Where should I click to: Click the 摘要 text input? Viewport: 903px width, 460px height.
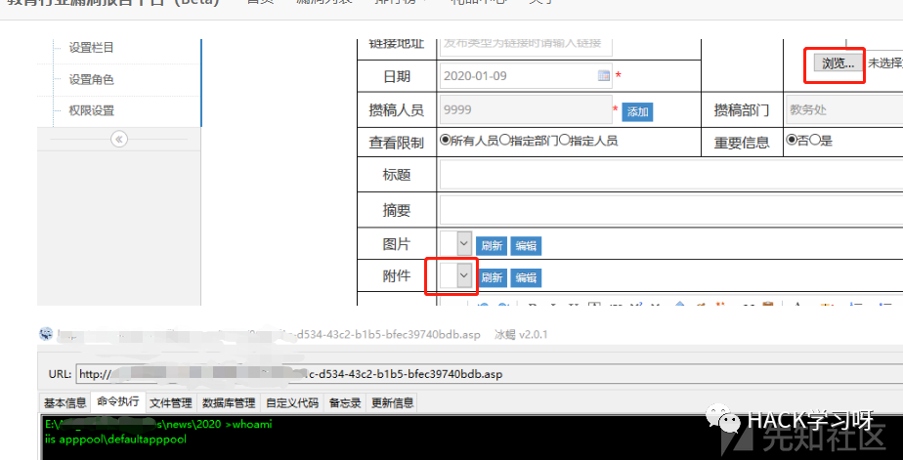pyautogui.click(x=671, y=210)
